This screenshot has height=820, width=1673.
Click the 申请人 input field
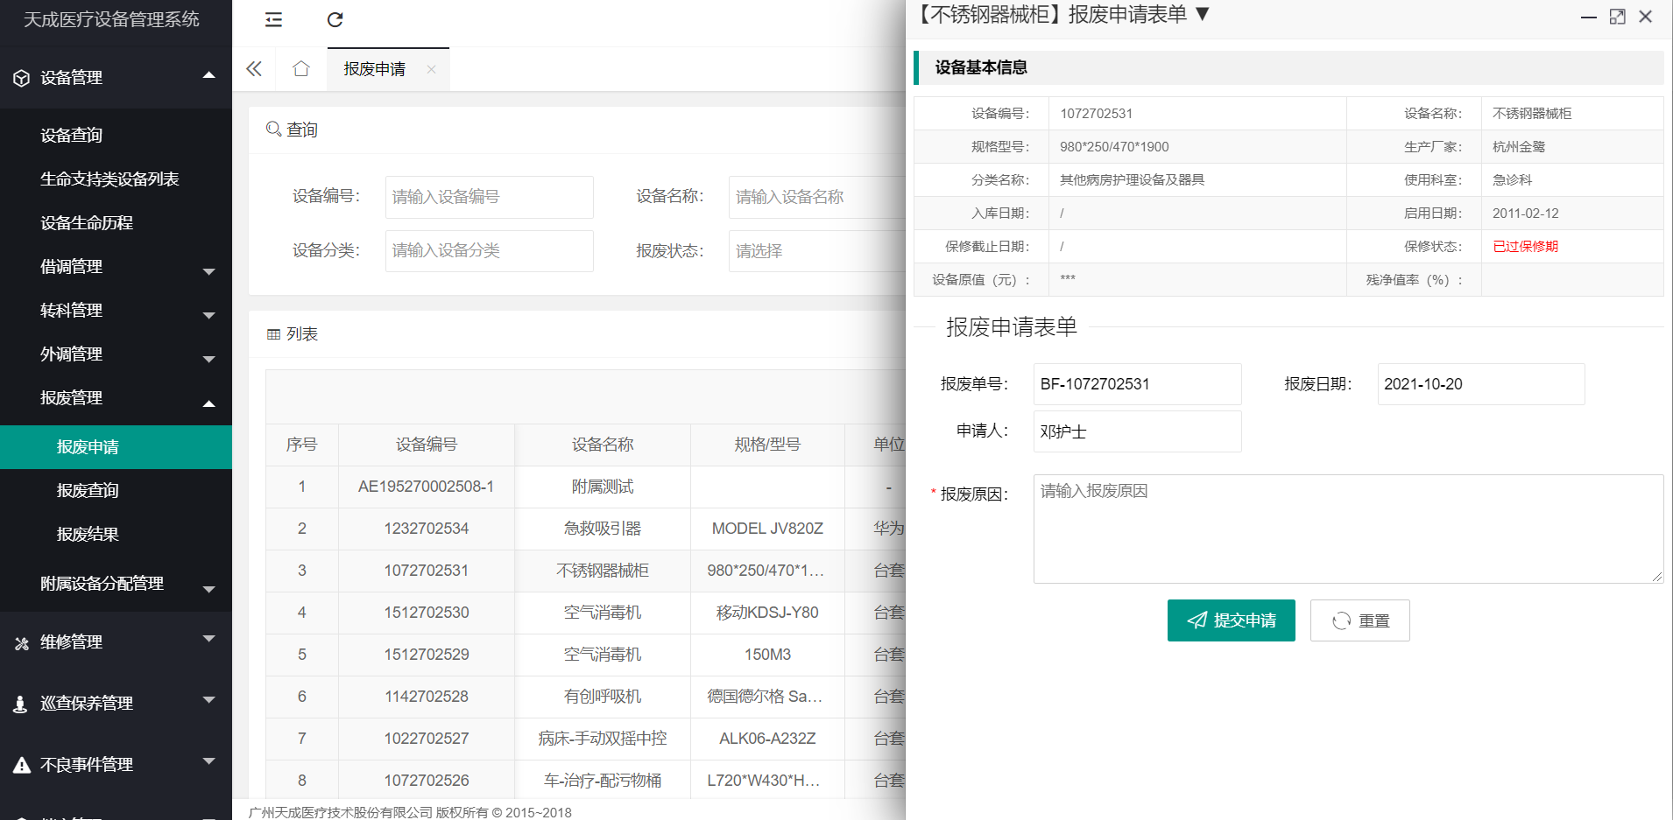coord(1137,431)
